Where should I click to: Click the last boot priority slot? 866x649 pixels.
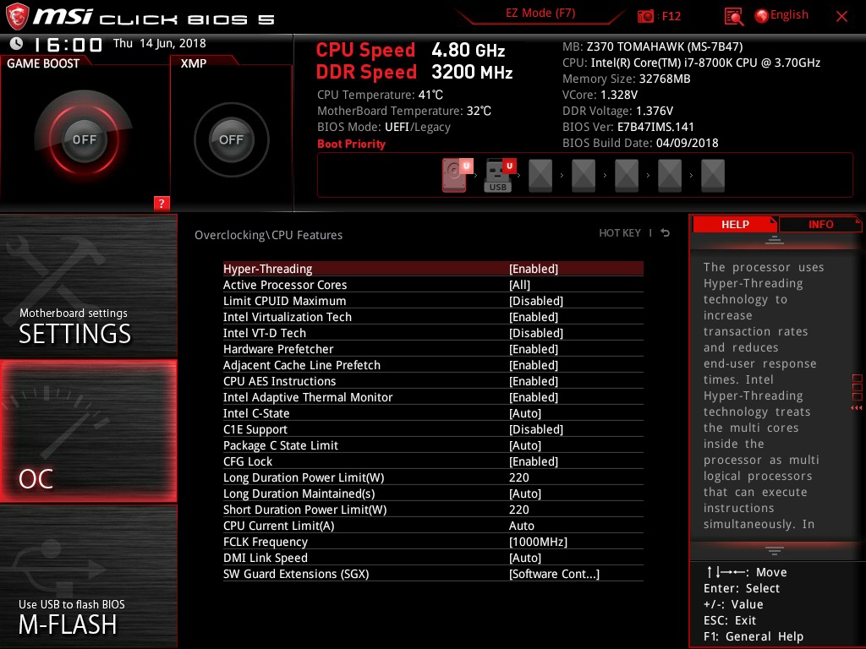point(712,175)
